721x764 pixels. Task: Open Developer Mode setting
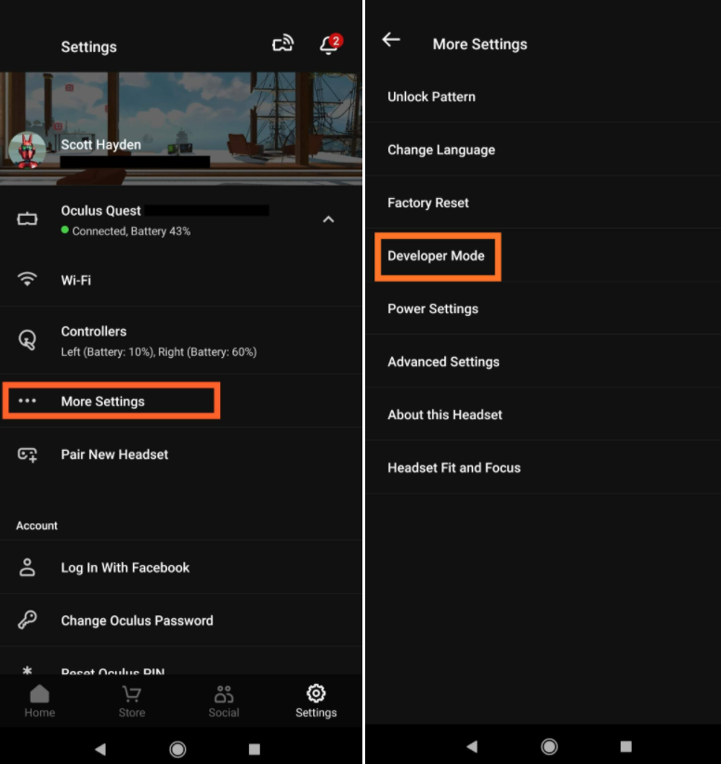click(436, 256)
